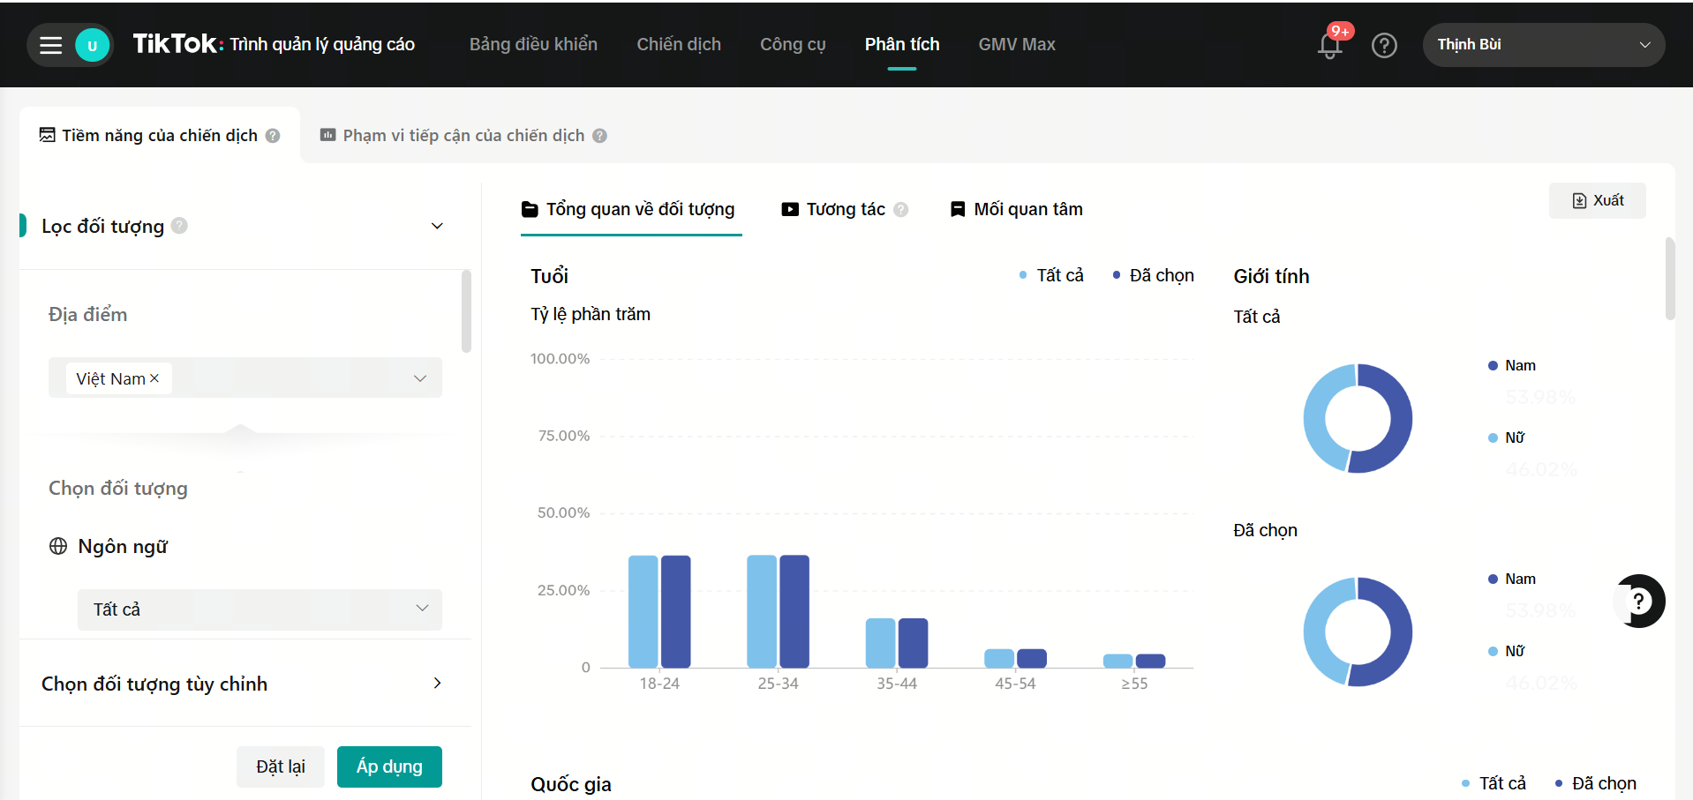Click the Tỷ lệ phần trăm label
Screen dimensions: 1693x800
[591, 314]
